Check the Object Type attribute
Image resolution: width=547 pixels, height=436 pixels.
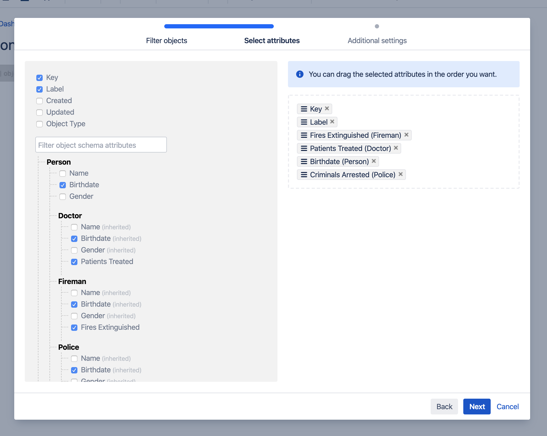(39, 124)
